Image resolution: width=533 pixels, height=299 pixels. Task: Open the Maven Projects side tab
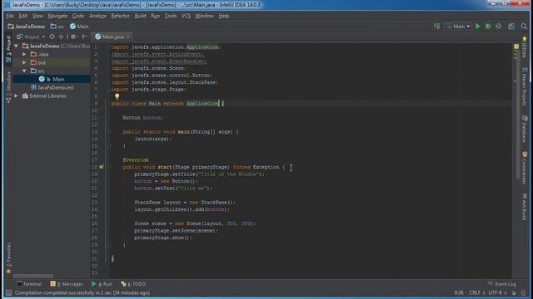click(525, 87)
